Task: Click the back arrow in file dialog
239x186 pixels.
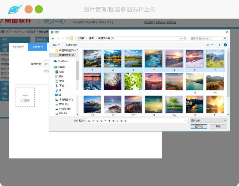Action: coord(53,38)
